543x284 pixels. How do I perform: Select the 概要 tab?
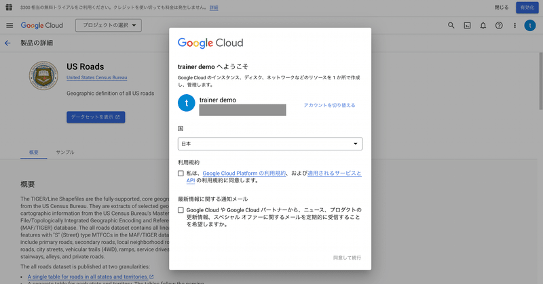click(x=34, y=153)
